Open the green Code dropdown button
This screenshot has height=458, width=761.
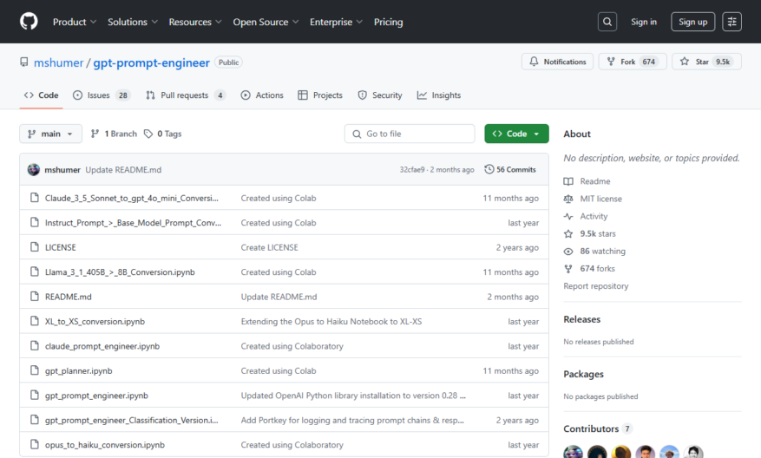516,134
